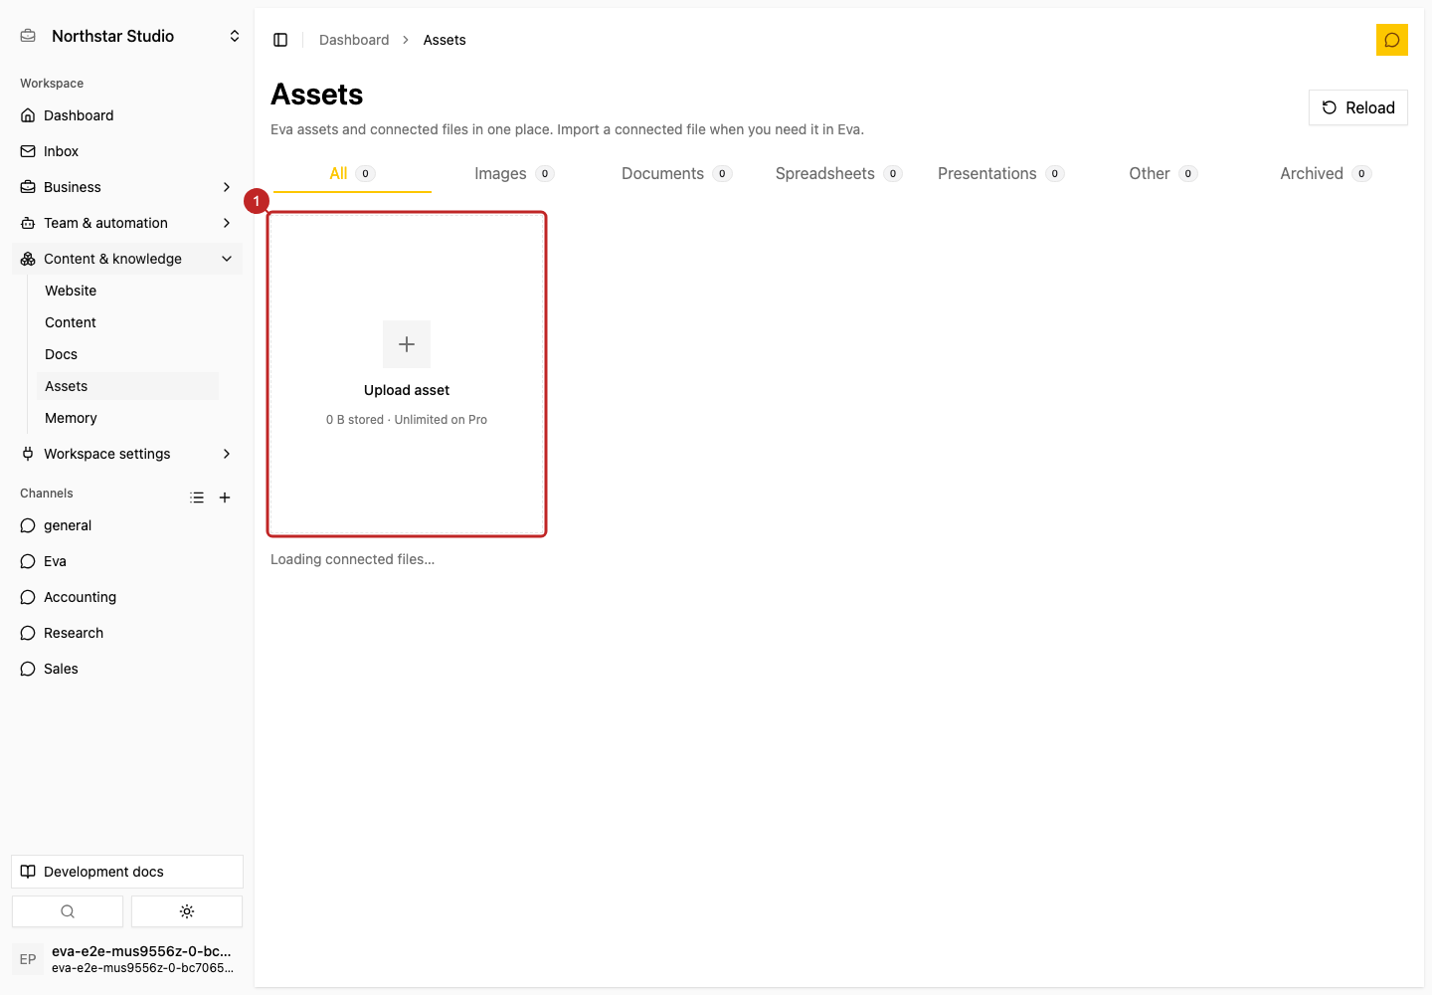The width and height of the screenshot is (1432, 995).
Task: Open the general channel
Action: [x=127, y=525]
